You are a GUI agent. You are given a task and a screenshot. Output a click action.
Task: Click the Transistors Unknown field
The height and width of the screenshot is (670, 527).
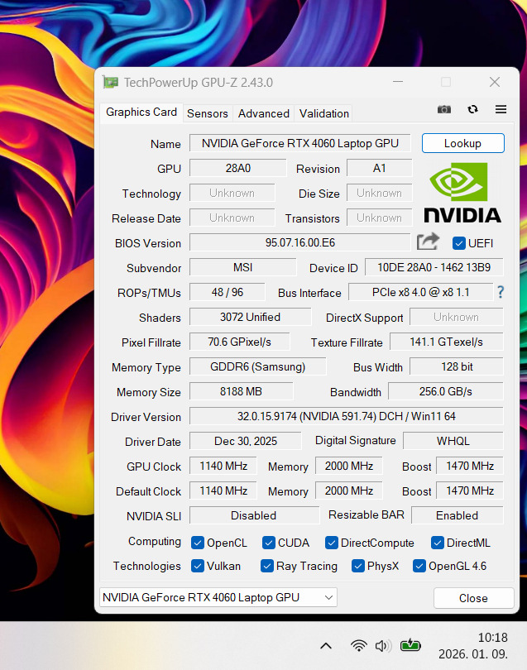(380, 218)
